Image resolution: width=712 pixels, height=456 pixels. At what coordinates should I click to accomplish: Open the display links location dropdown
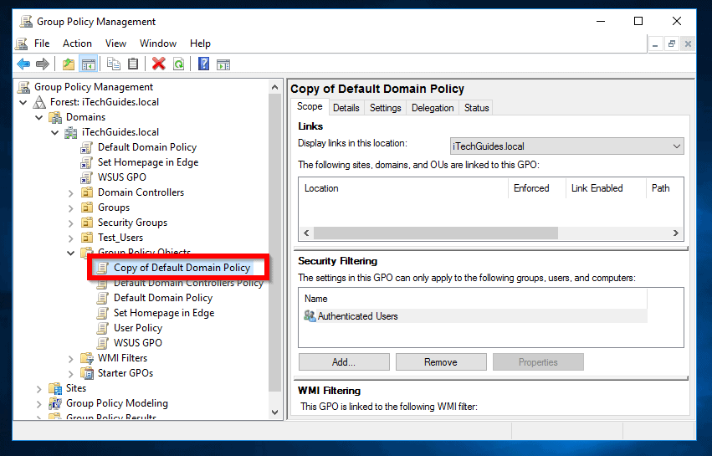(x=676, y=146)
